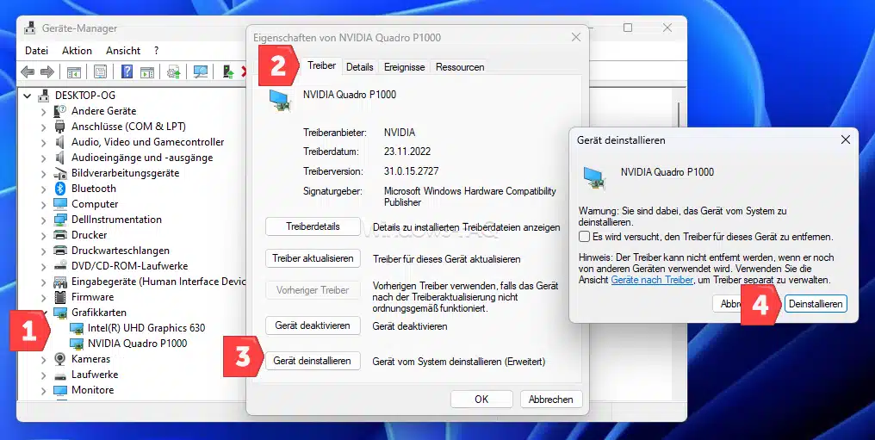Image resolution: width=875 pixels, height=440 pixels.
Task: Click the add driver toolbar icon with green arrow
Action: (x=227, y=71)
